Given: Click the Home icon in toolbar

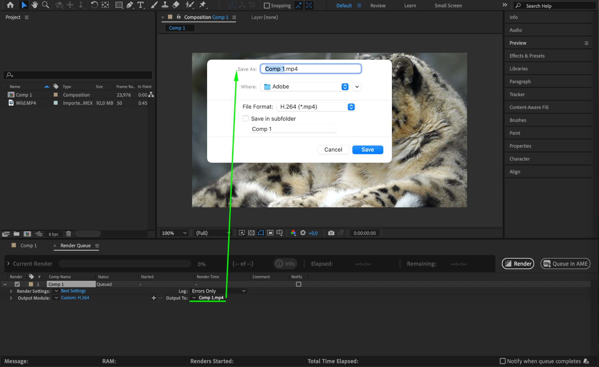Looking at the screenshot, I should click(10, 5).
